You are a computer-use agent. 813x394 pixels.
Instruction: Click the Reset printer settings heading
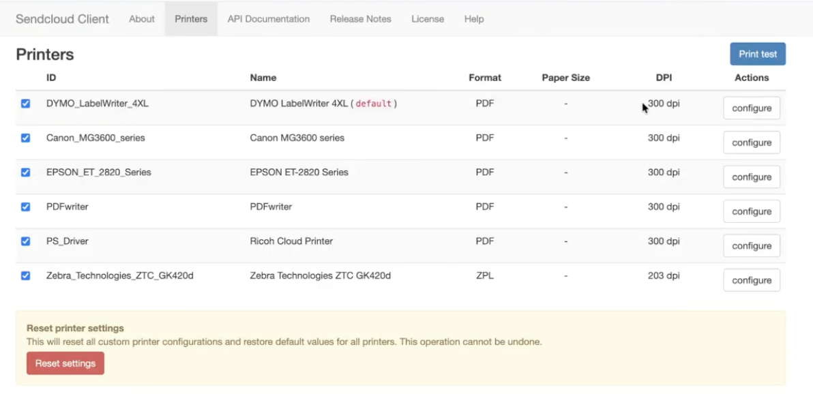[x=75, y=328]
